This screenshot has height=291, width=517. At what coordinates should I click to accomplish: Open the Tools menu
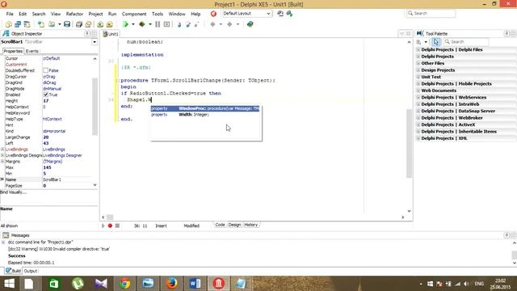(158, 14)
